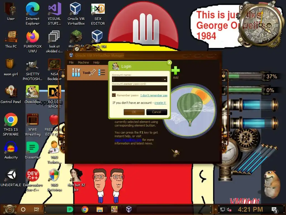Open Embarcadero Dev-C++ desktop icon

pyautogui.click(x=32, y=180)
